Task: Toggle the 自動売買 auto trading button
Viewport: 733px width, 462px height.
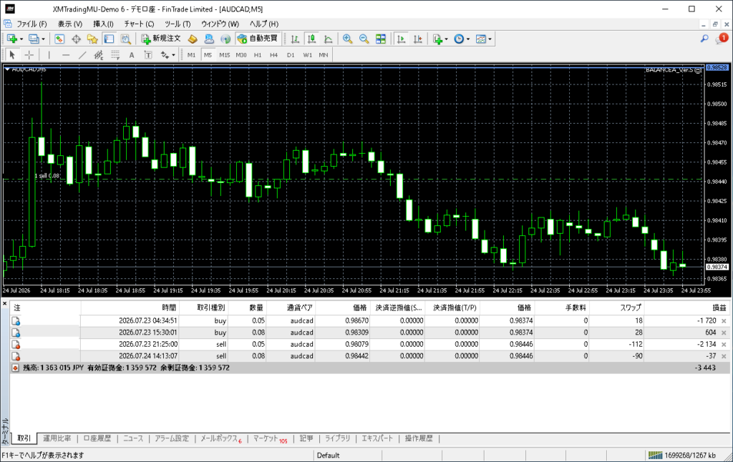Action: click(x=258, y=39)
